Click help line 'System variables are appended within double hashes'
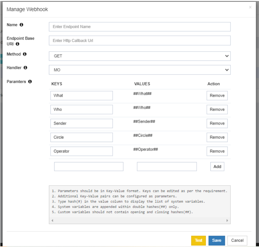The image size is (259, 247). [x=115, y=207]
